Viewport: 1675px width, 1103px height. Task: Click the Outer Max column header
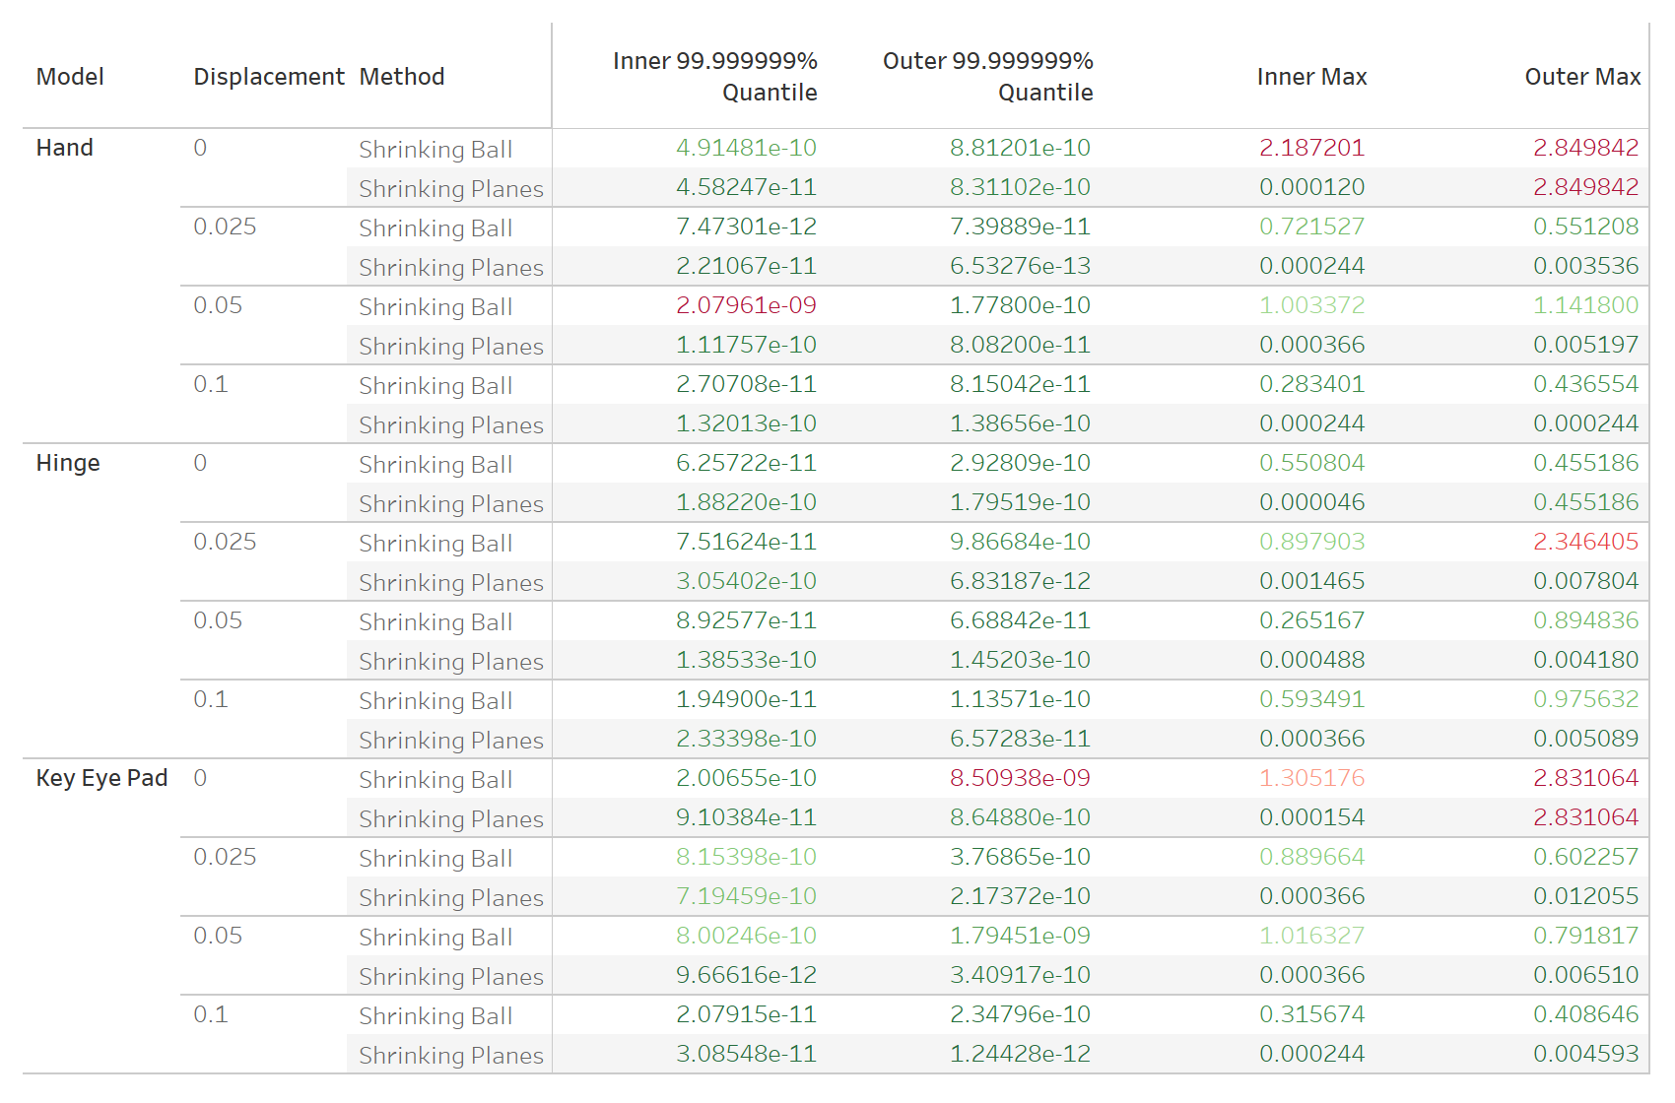coord(1583,77)
